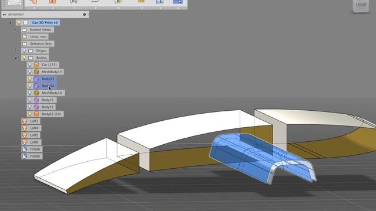Viewport: 376px width, 211px height.
Task: Click the Origin folder icon
Action: coord(31,51)
